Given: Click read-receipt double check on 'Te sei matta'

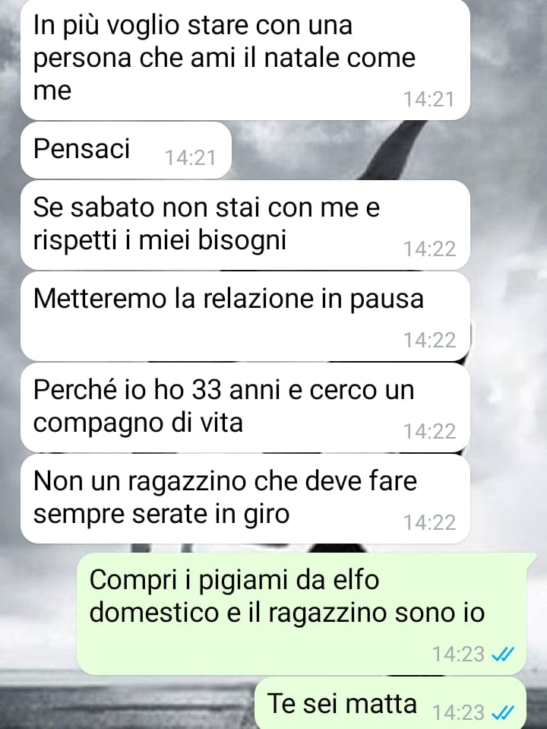Looking at the screenshot, I should 503,712.
